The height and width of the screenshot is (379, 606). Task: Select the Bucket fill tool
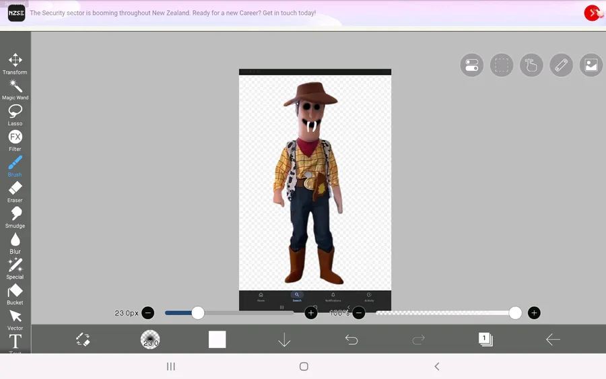[15, 294]
